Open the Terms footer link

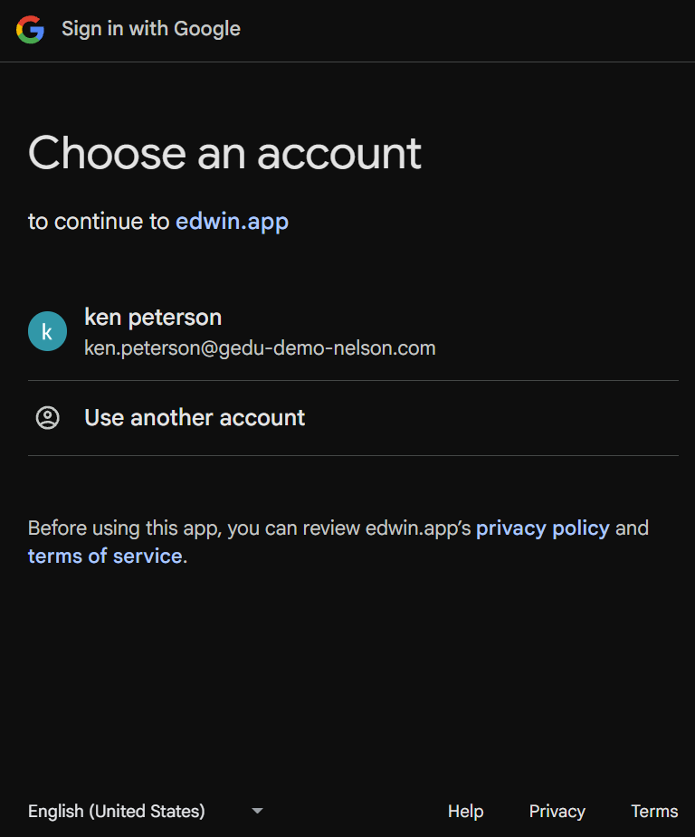pyautogui.click(x=654, y=811)
